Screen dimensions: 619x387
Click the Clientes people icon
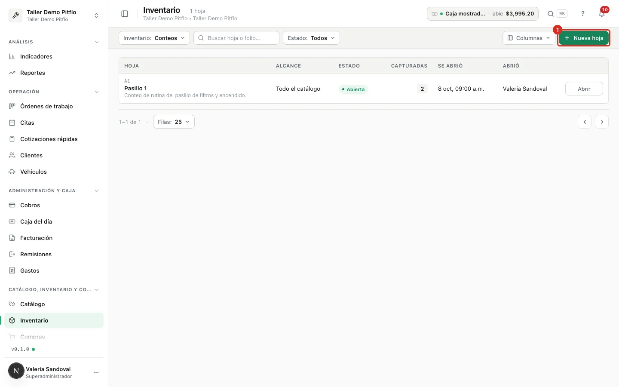[x=12, y=155]
